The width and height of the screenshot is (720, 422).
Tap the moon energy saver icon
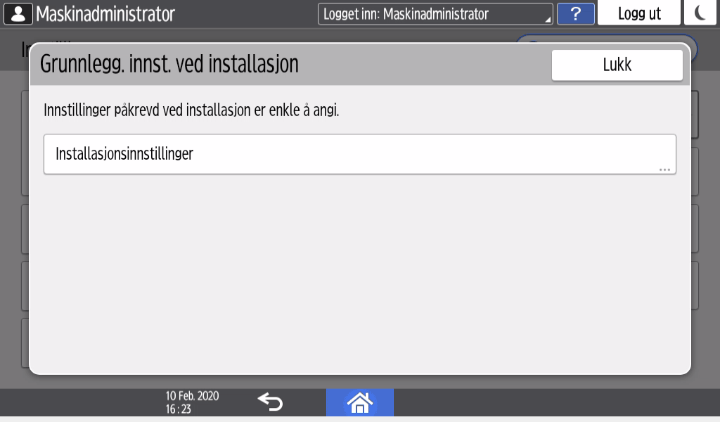point(700,13)
